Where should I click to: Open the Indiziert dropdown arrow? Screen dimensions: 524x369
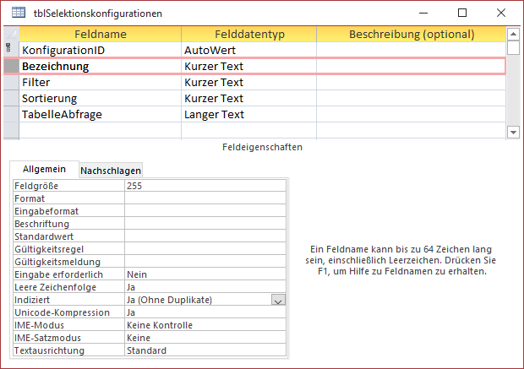point(278,300)
